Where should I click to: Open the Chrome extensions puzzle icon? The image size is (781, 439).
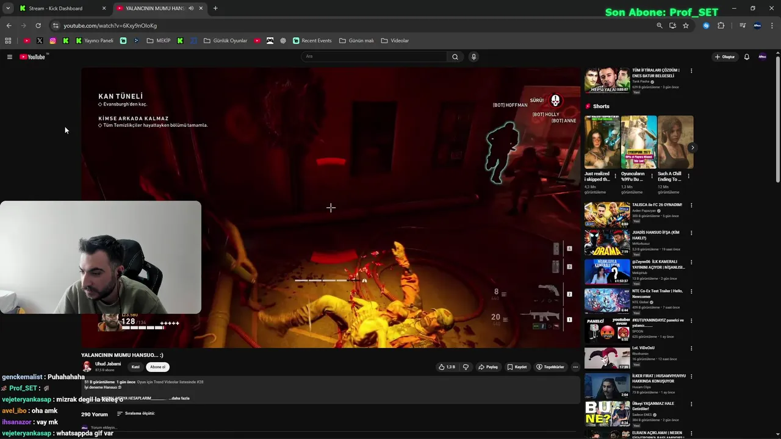[721, 26]
